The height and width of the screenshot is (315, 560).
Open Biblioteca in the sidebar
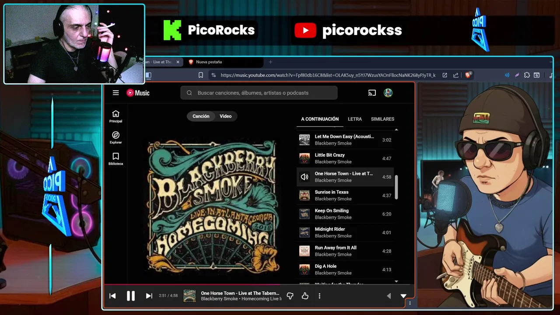(x=115, y=159)
